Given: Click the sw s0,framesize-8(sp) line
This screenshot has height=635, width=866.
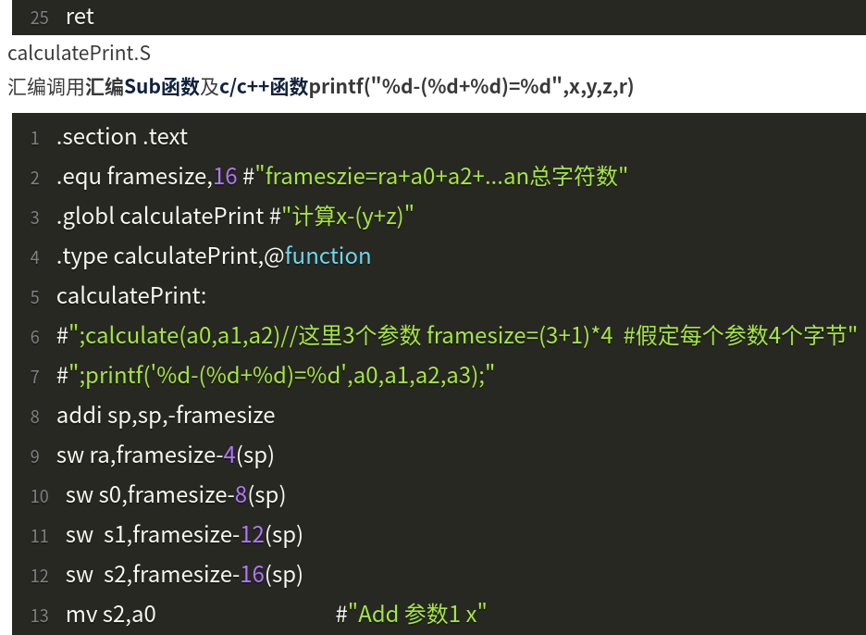Looking at the screenshot, I should (175, 495).
